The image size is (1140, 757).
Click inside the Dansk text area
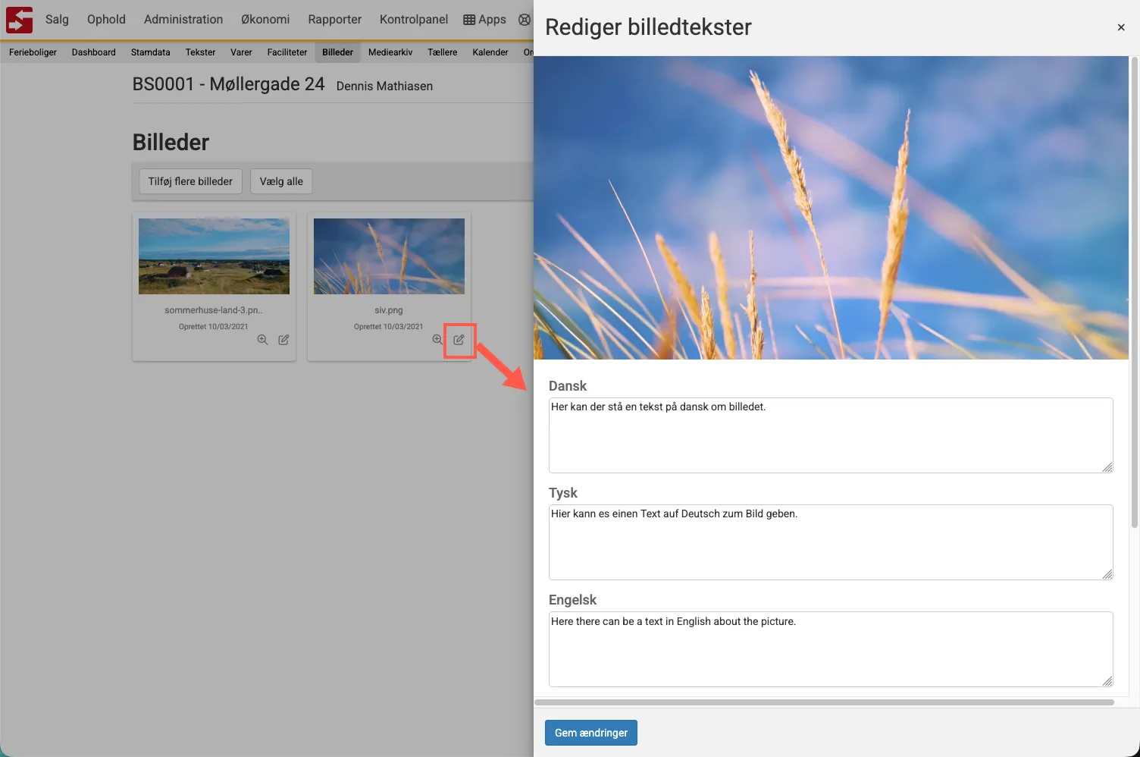point(830,435)
